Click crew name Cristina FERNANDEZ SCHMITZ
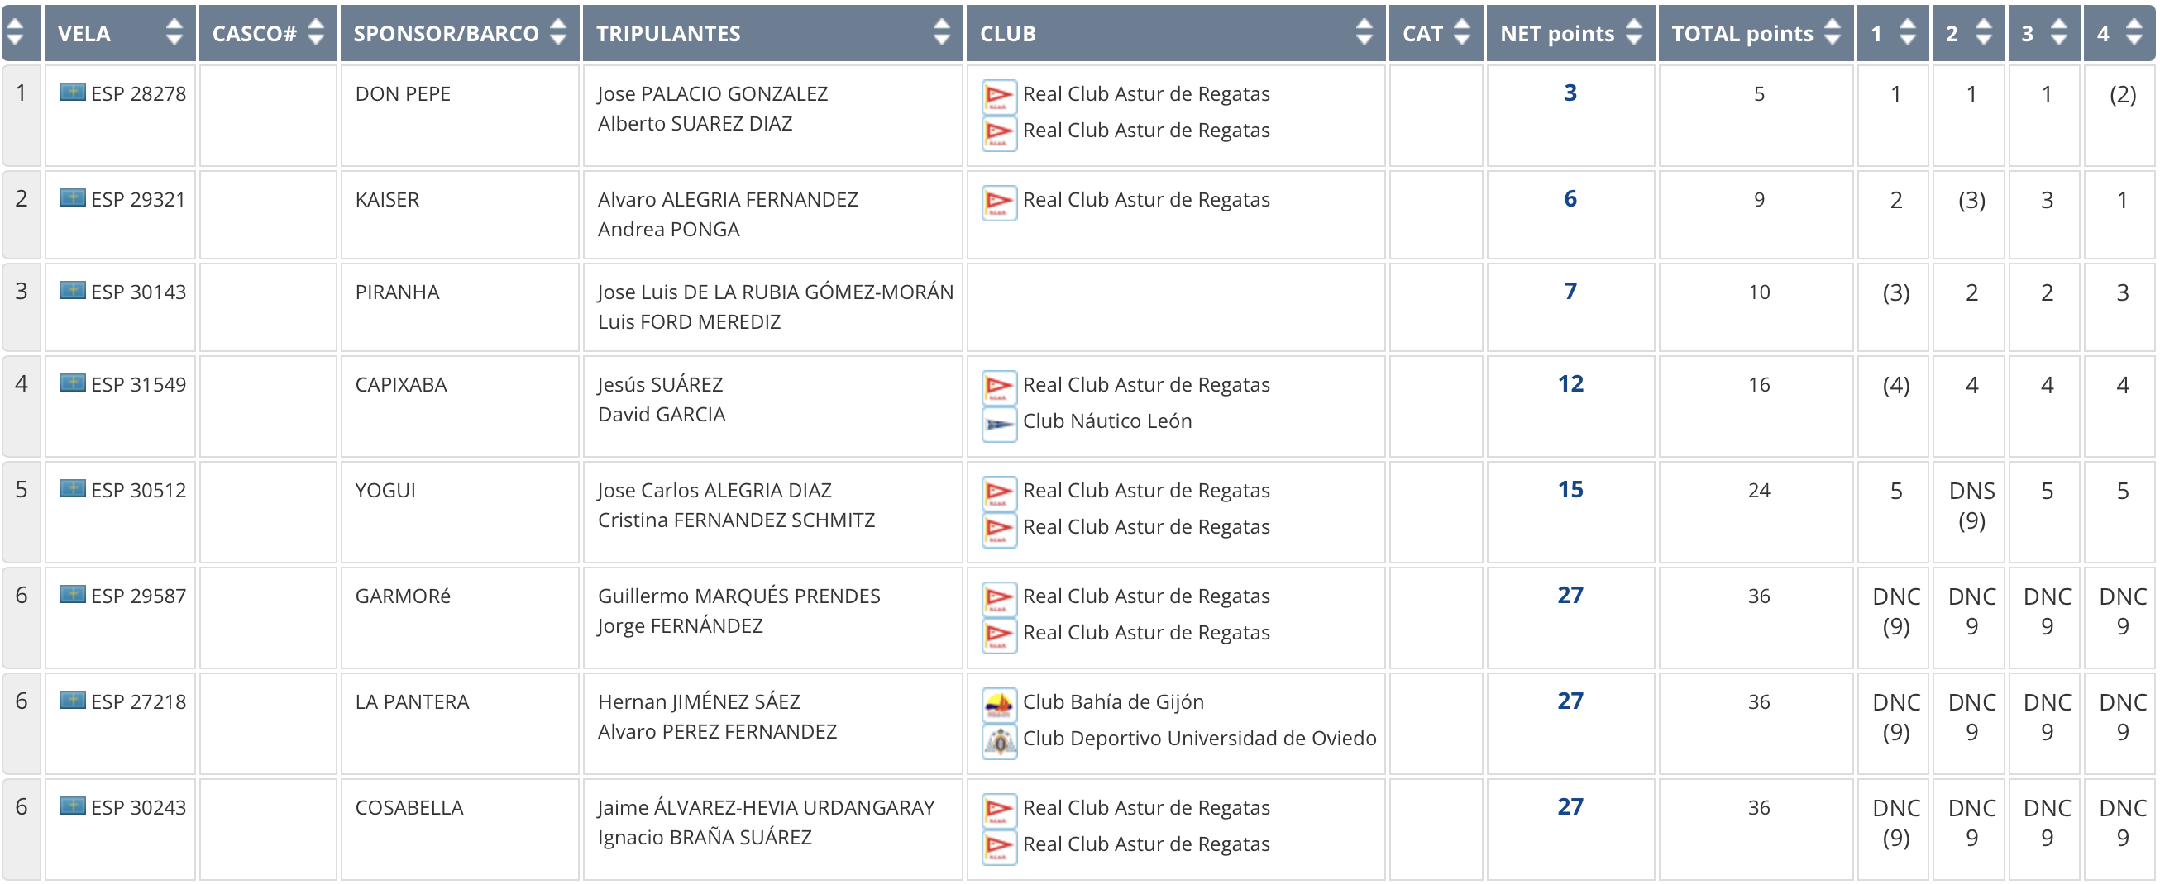Image resolution: width=2160 pixels, height=884 pixels. click(x=736, y=520)
